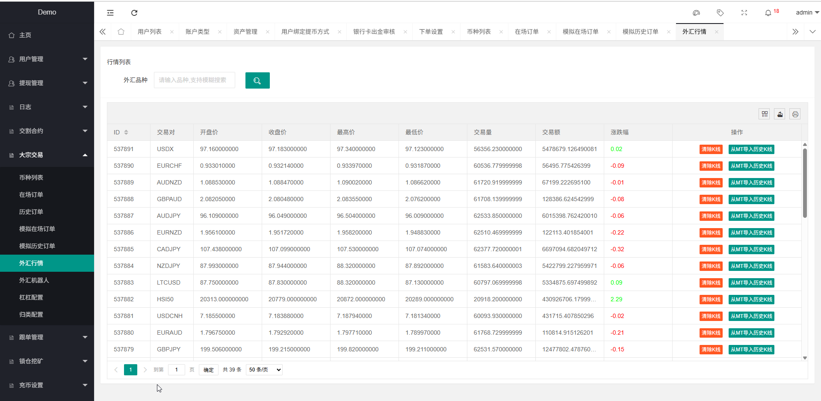Screen dimensions: 821x401
Task: Focus the 外汇品种 search input field
Action: pos(195,80)
